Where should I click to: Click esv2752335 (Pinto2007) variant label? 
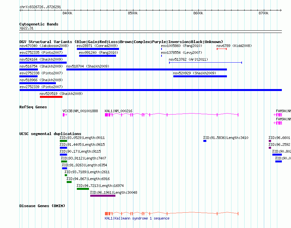(41, 53)
